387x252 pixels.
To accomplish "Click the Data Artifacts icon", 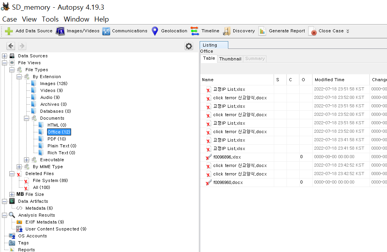I will tap(12, 201).
